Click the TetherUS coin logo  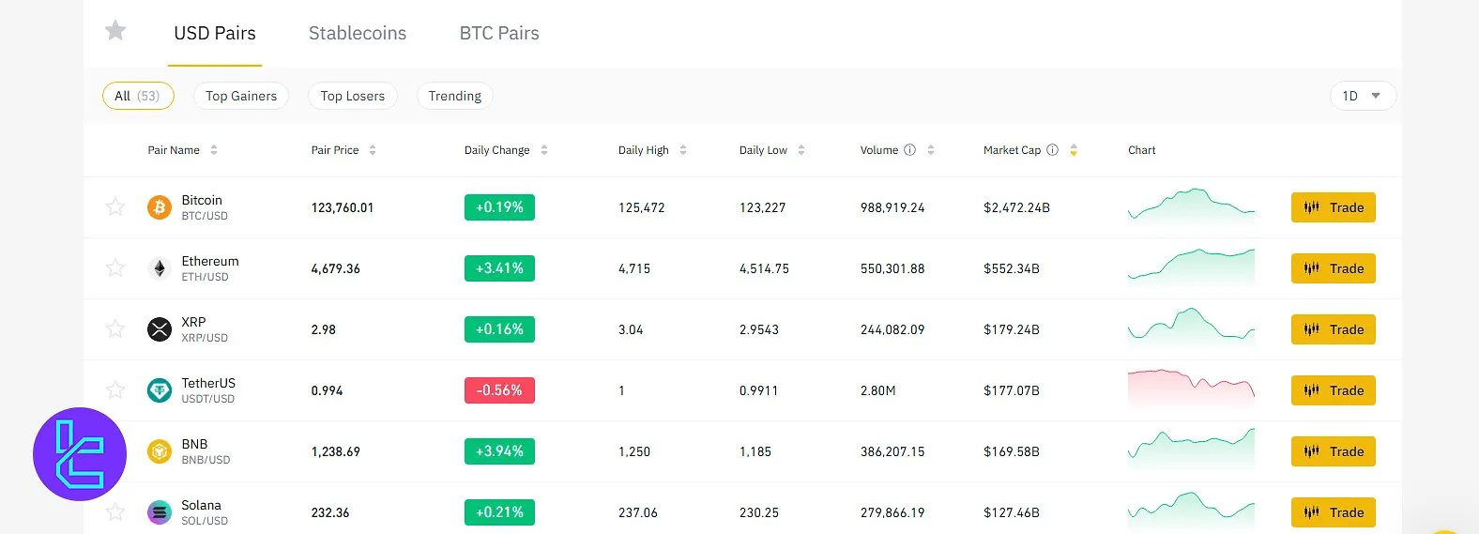click(160, 390)
